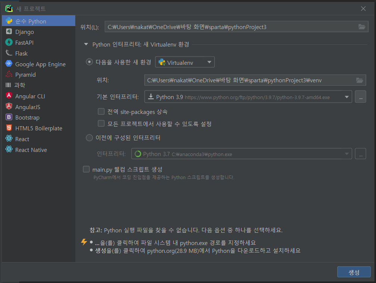
Task: Click the Virtualenv Python icon in the combo box
Action: click(x=162, y=62)
